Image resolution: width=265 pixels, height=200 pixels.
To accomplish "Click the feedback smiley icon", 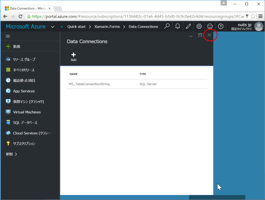I will pyautogui.click(x=210, y=26).
